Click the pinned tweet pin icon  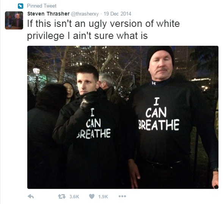[20, 6]
